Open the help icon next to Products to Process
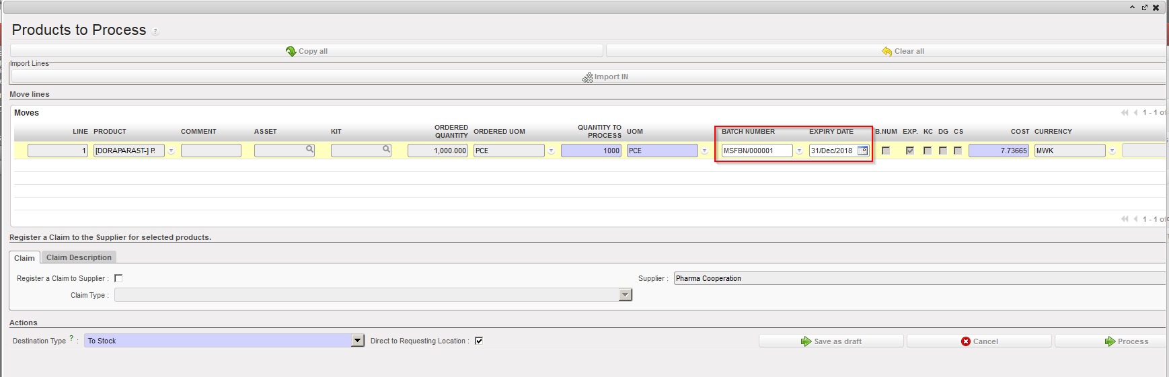1169x377 pixels. point(155,32)
